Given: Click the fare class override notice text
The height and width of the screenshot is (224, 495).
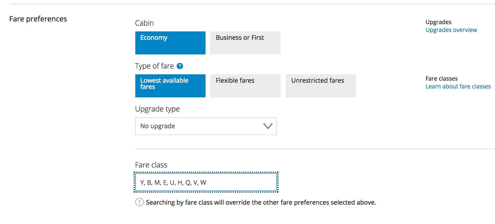Looking at the screenshot, I should coord(261,202).
